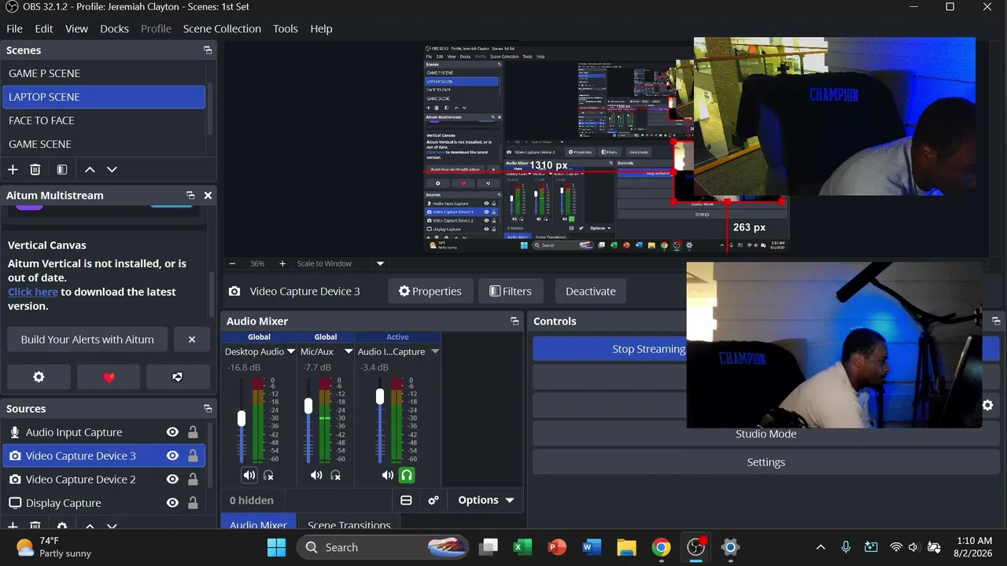Mute the Desktop Audio channel
The image size is (1007, 566).
tap(249, 475)
